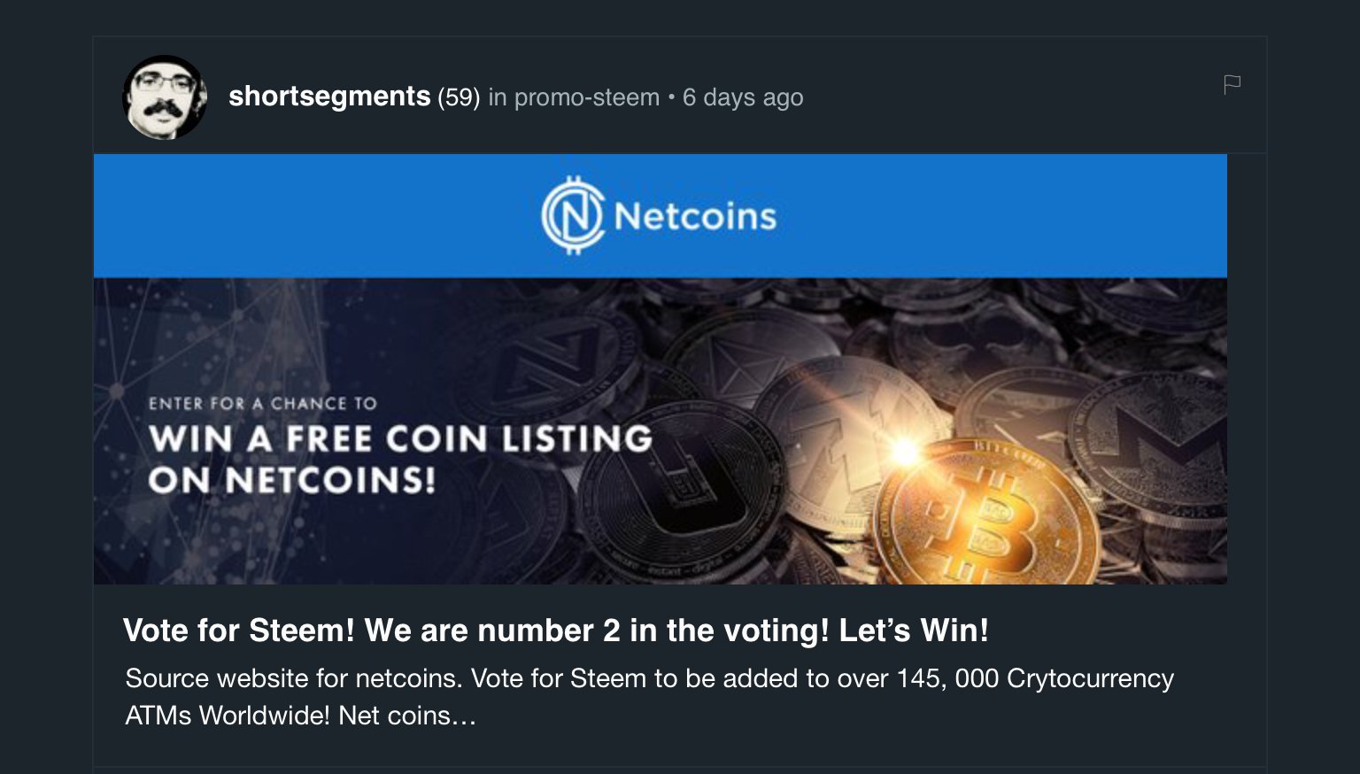Screen dimensions: 1360x774
Task: Click the Netcoins wordmark text
Action: coord(695,216)
